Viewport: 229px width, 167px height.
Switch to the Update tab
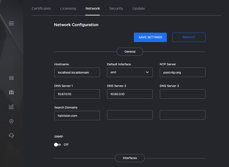[138, 8]
